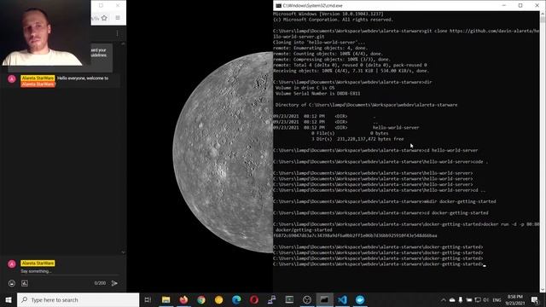This screenshot has height=307, width=546.
Task: Launch Google Chrome from the taskbar
Action: tap(201, 299)
